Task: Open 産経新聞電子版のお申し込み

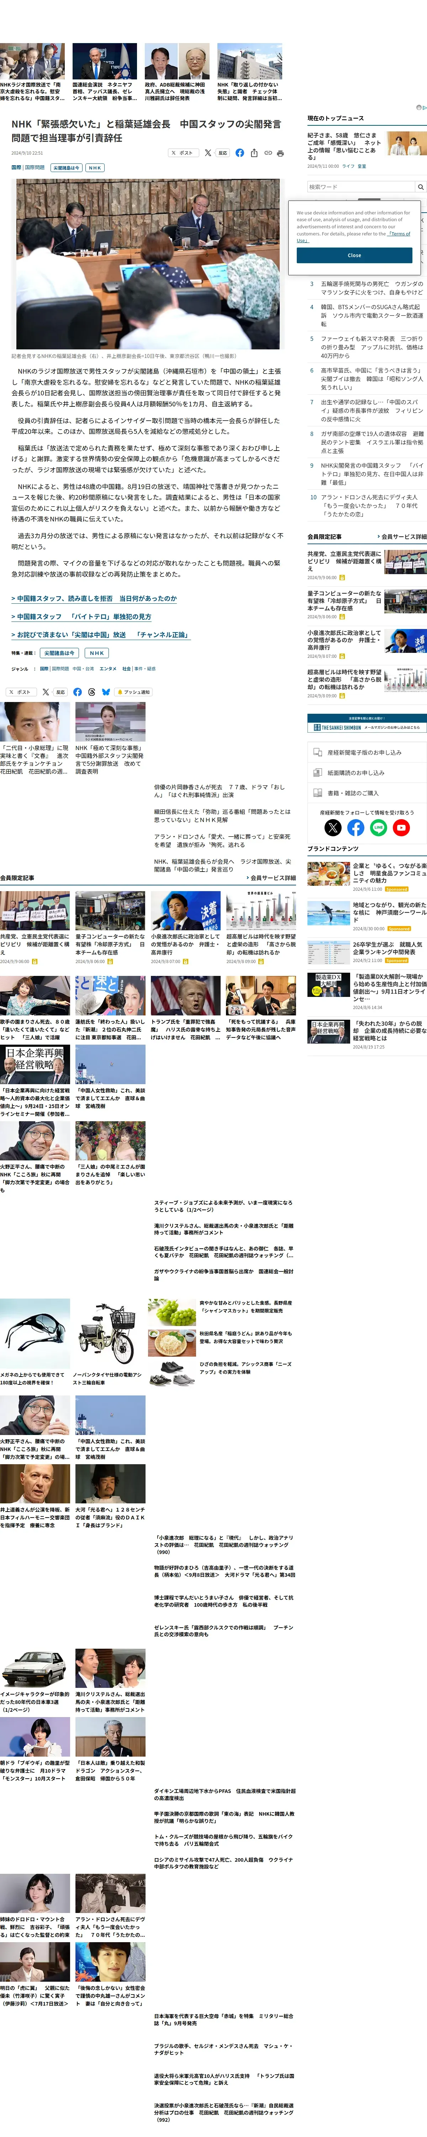Action: click(x=367, y=753)
